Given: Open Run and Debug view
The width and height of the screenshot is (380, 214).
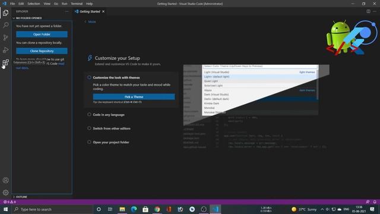Looking at the screenshot, I should click(5, 50).
